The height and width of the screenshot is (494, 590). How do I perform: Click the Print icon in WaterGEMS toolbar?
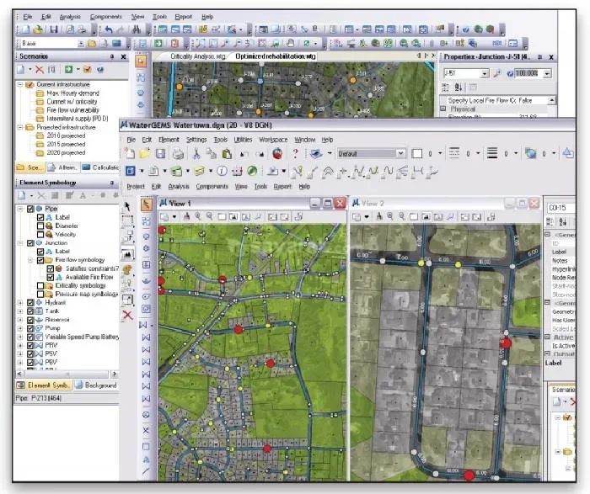178,153
